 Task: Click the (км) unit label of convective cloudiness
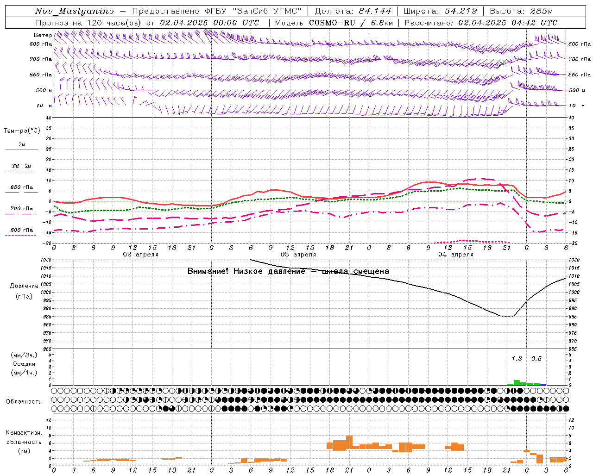click(x=24, y=451)
